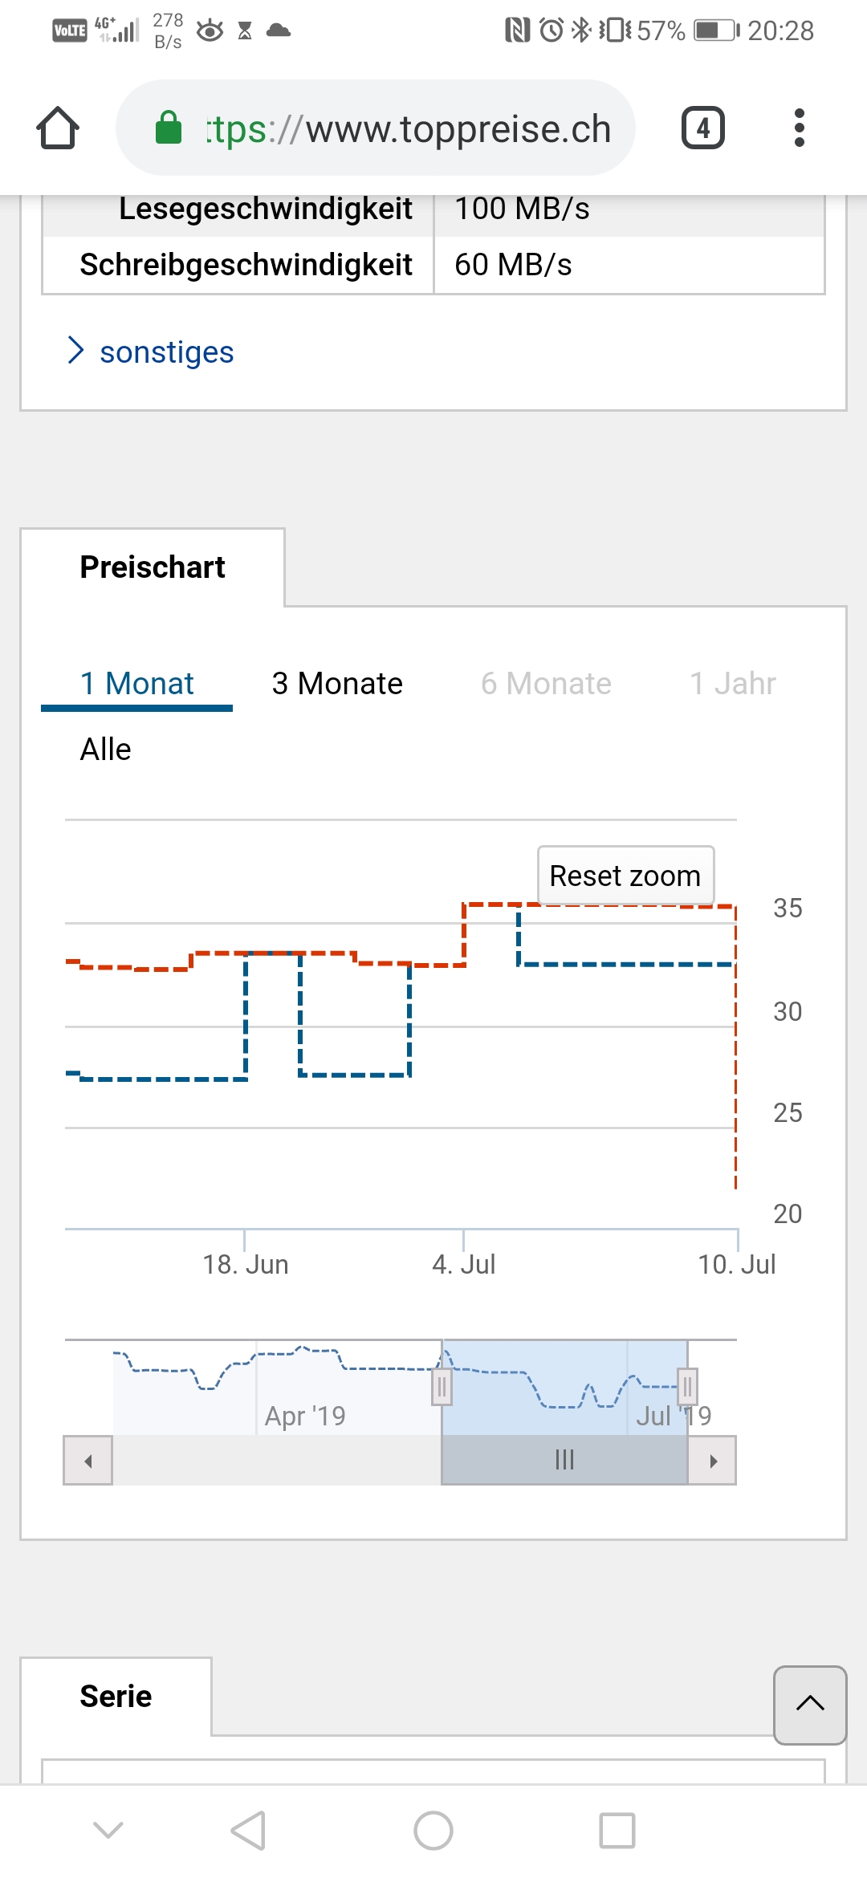
Task: Hide the navigation bar with down chevron
Action: coord(108,1831)
